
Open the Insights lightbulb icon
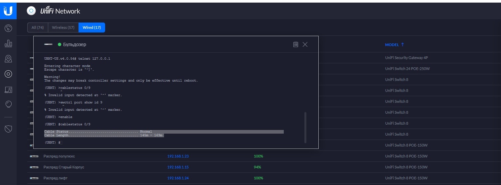pyautogui.click(x=8, y=104)
